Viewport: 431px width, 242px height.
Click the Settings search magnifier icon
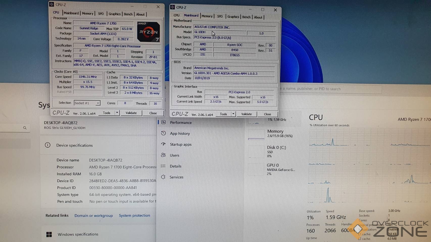25,128
